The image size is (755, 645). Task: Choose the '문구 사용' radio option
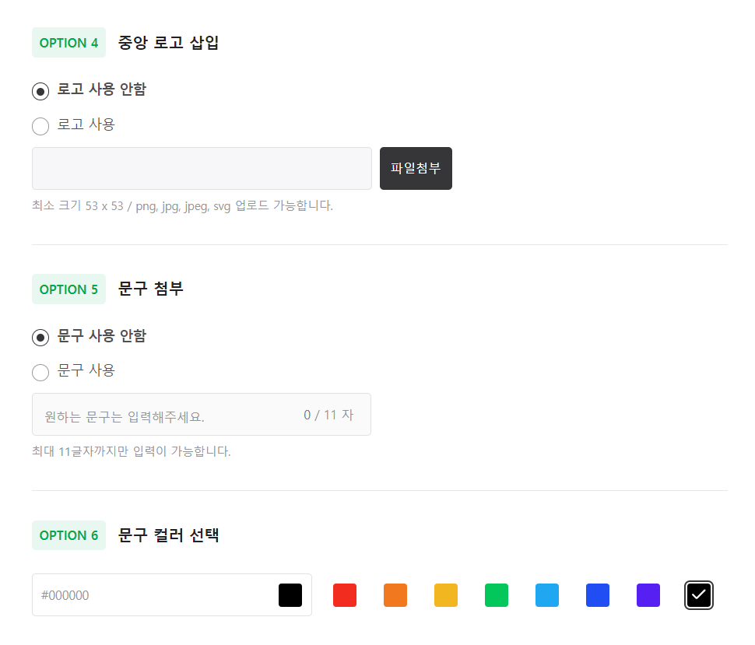(x=40, y=373)
